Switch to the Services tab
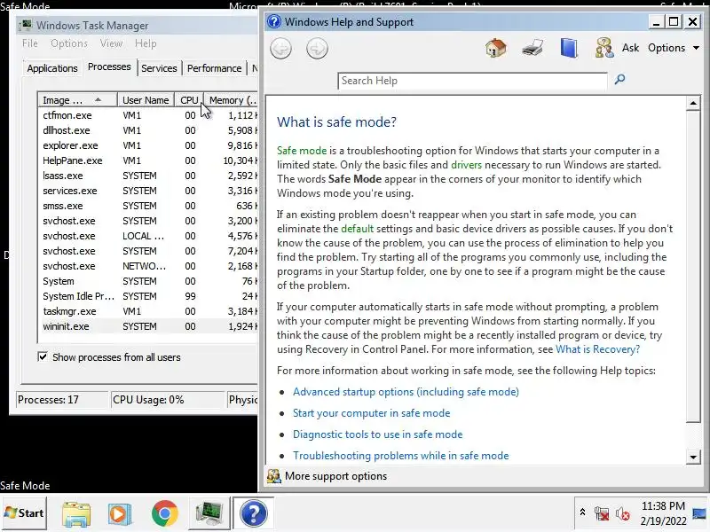This screenshot has height=532, width=710. pos(159,68)
